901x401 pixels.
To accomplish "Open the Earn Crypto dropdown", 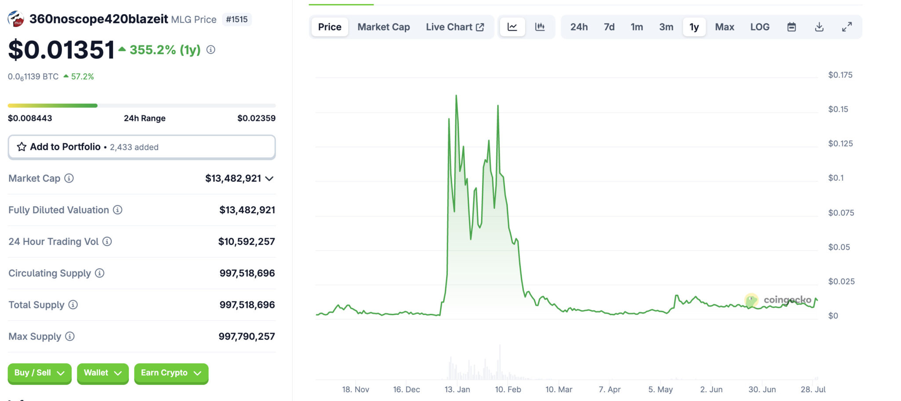I will click(171, 373).
